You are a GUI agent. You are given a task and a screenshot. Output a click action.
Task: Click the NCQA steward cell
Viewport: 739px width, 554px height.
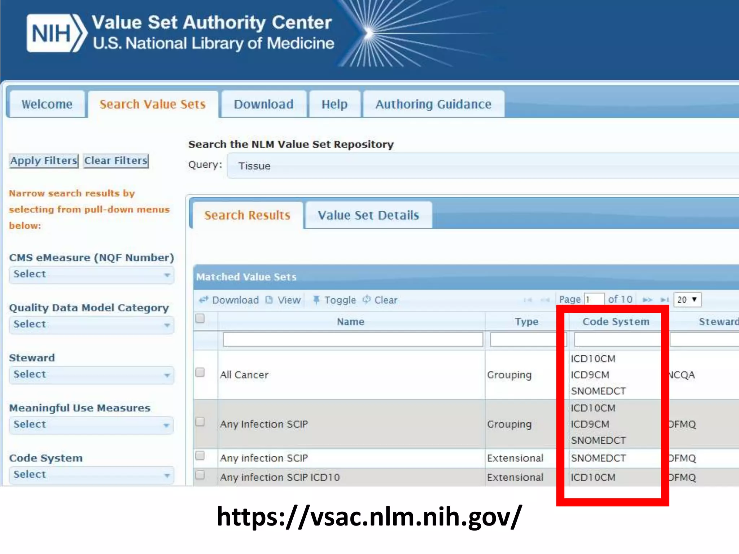[681, 375]
